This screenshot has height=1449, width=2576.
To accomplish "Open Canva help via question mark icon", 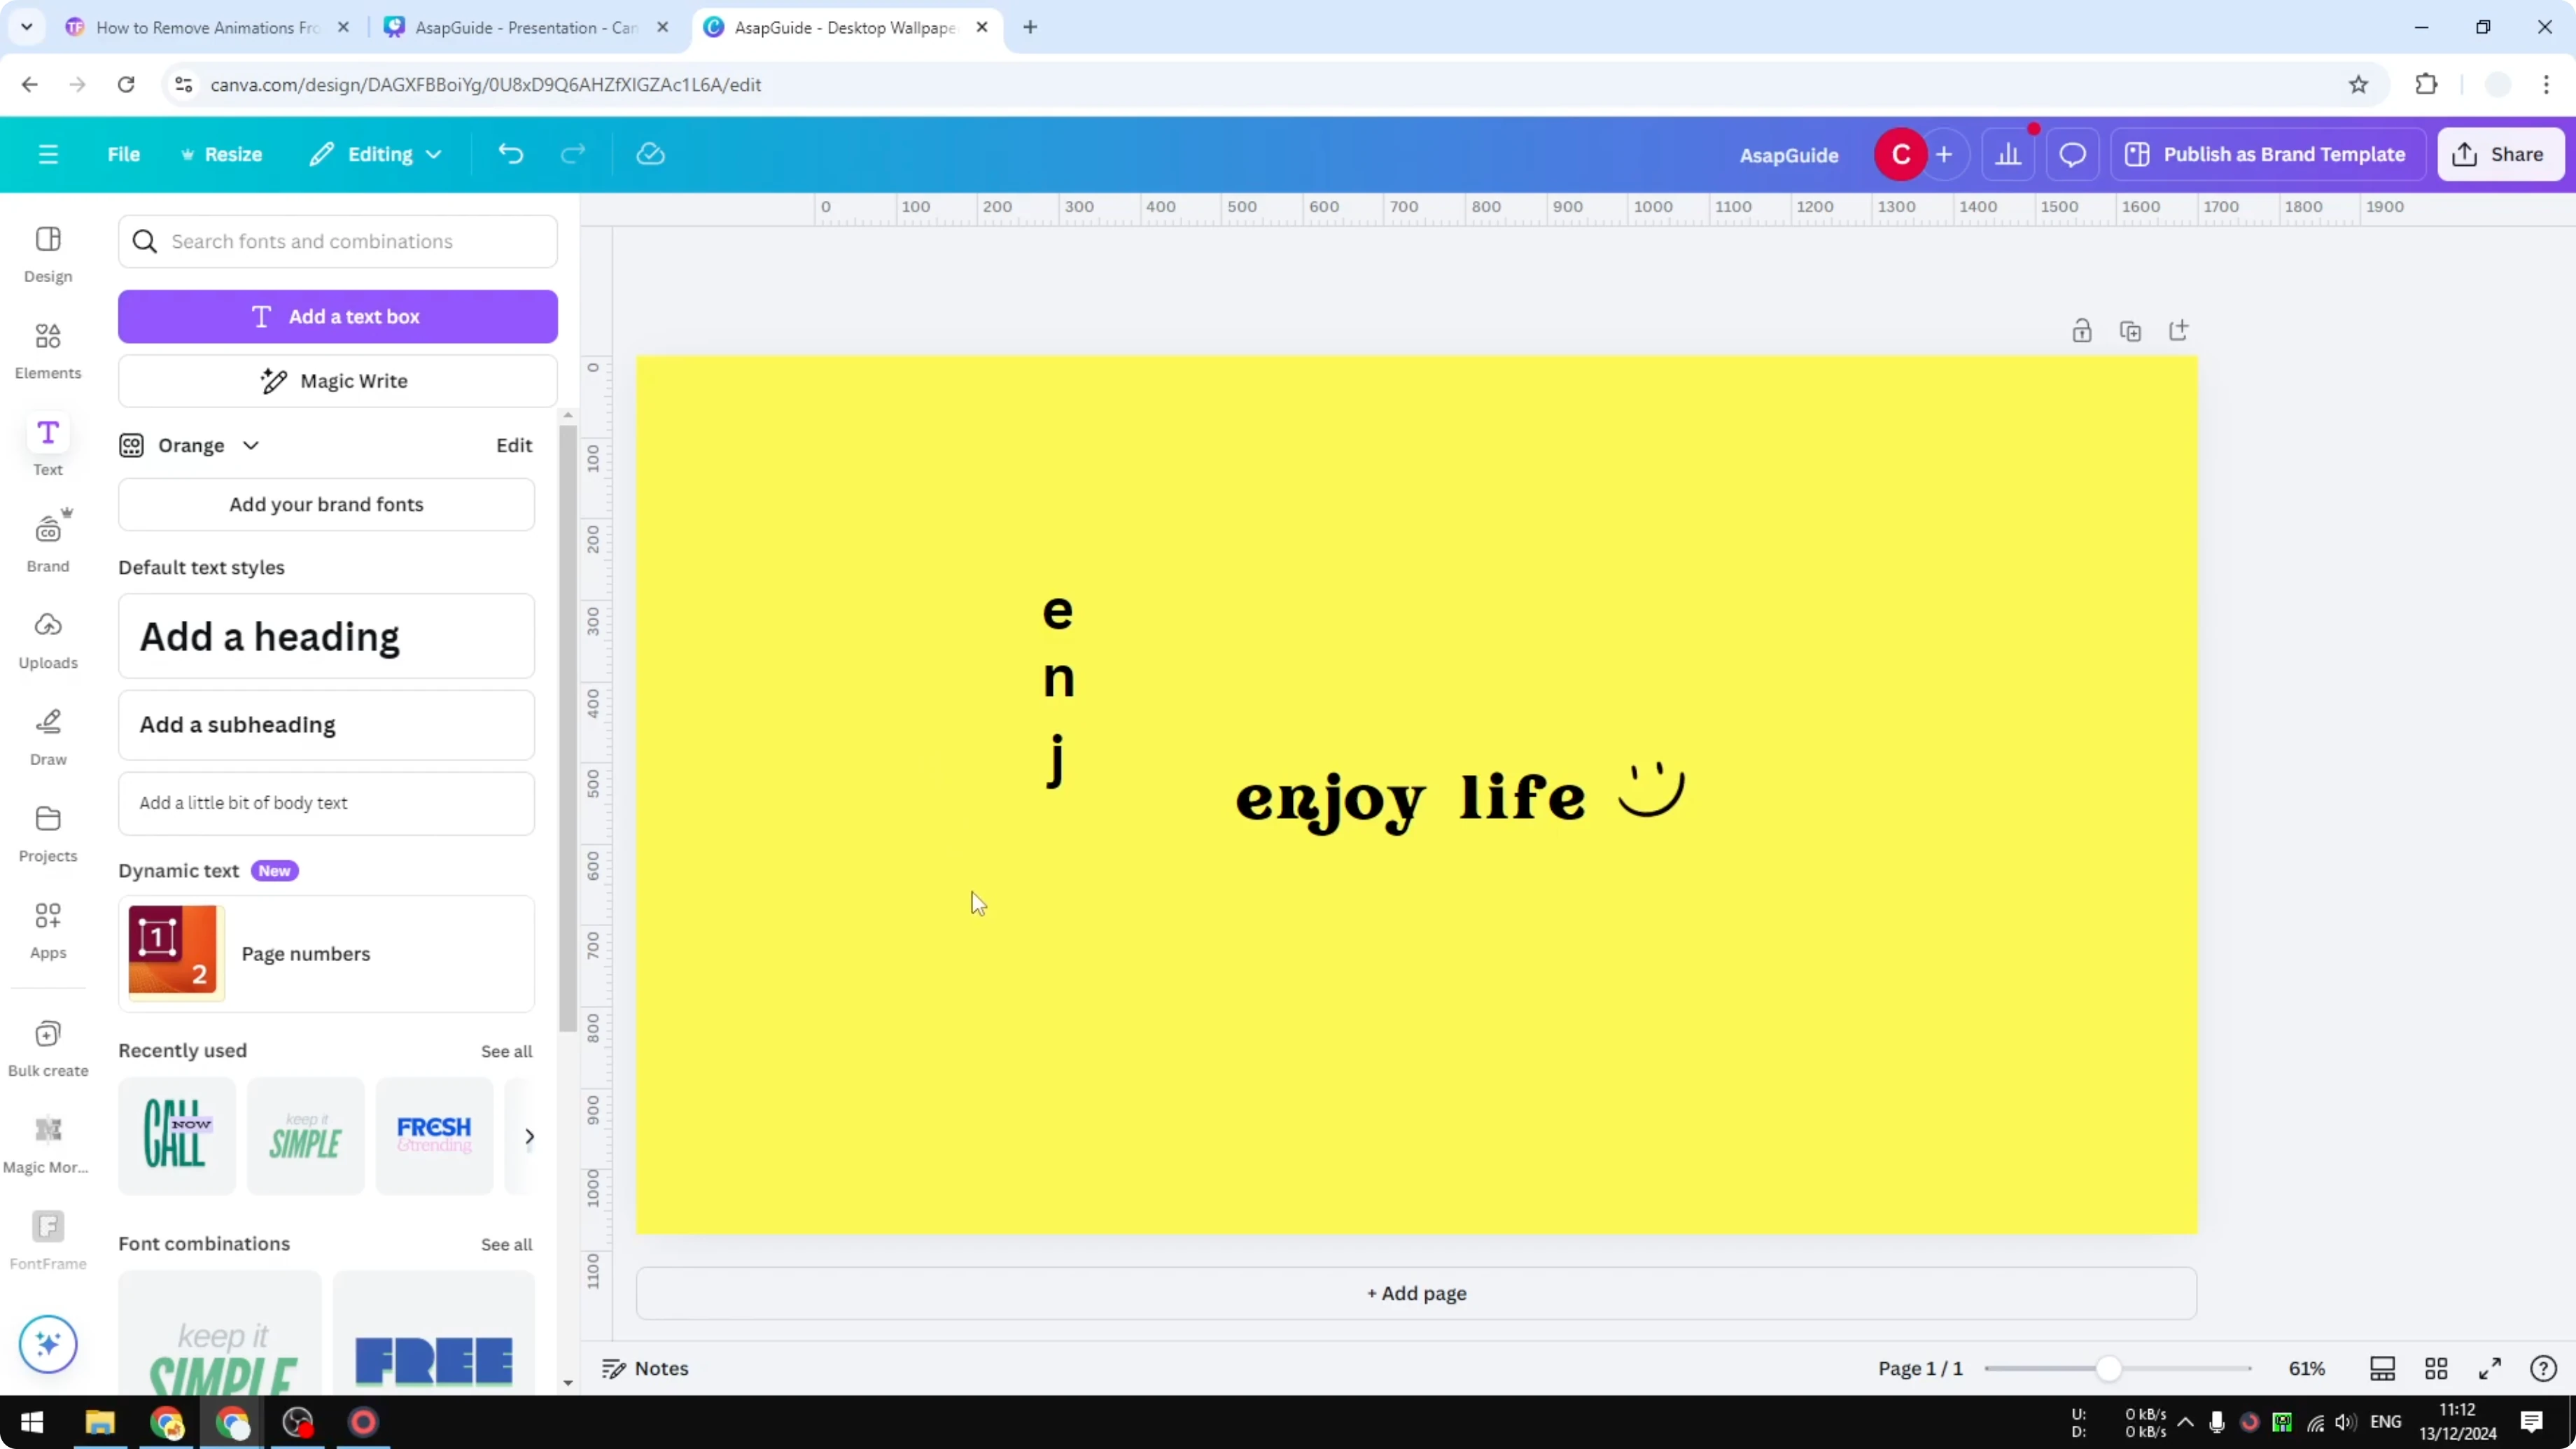I will click(2543, 1368).
